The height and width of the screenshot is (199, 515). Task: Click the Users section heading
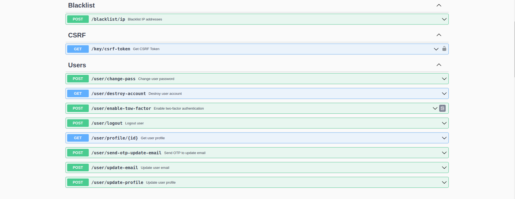pyautogui.click(x=77, y=65)
